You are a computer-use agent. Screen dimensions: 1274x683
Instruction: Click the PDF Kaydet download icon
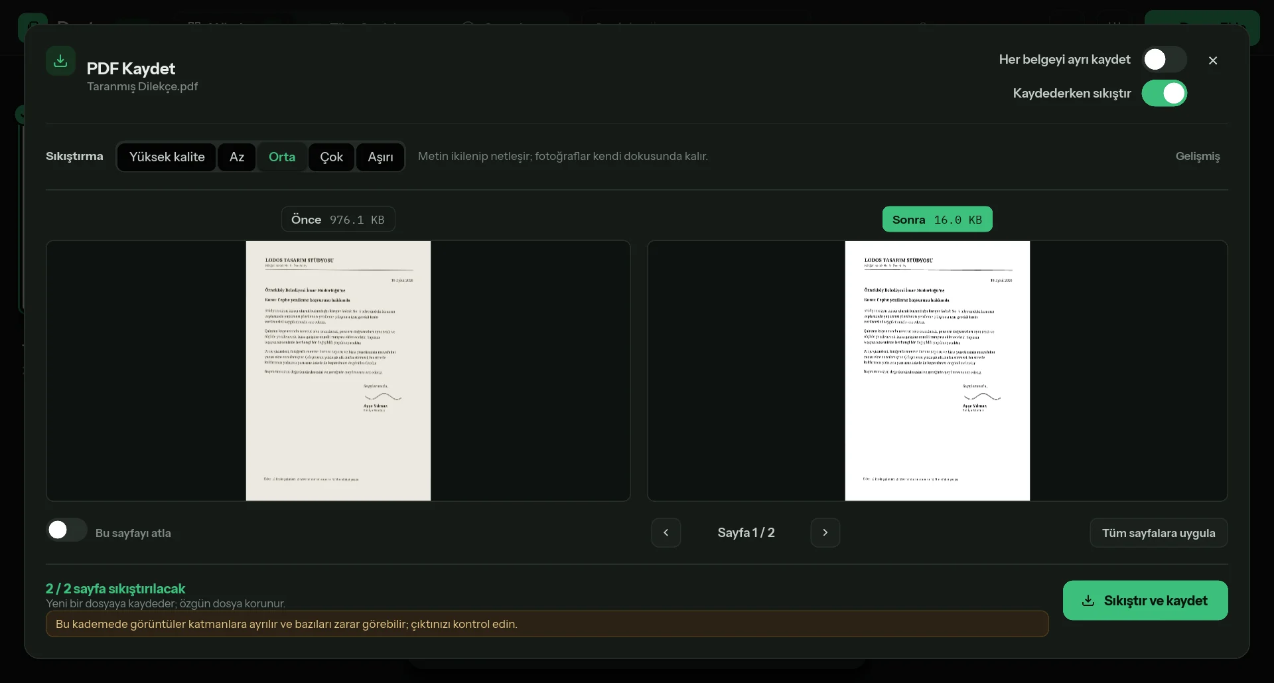(x=60, y=61)
